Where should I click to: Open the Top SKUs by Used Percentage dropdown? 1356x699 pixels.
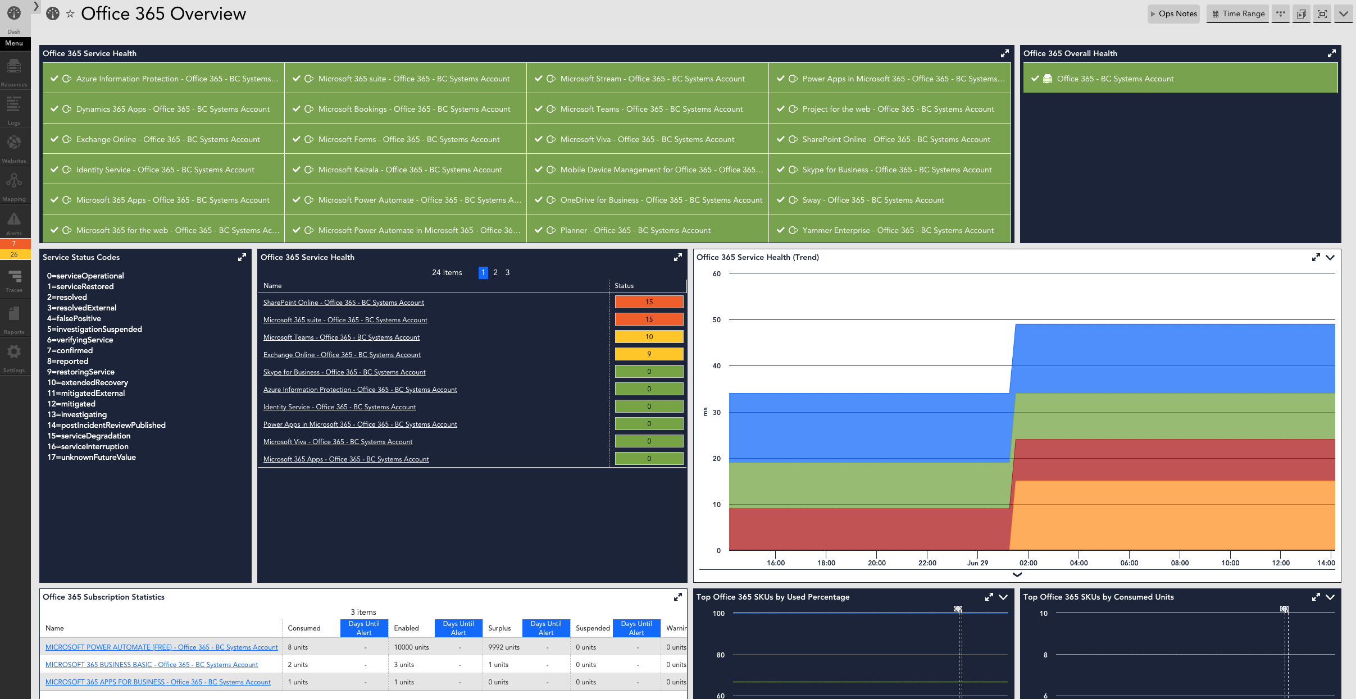pyautogui.click(x=1003, y=597)
